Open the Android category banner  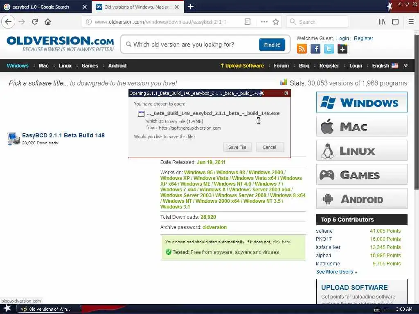pyautogui.click(x=362, y=199)
